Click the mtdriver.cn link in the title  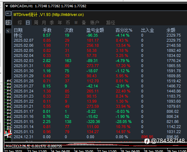click(68, 15)
